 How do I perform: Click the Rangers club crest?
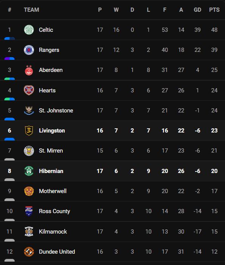click(29, 50)
